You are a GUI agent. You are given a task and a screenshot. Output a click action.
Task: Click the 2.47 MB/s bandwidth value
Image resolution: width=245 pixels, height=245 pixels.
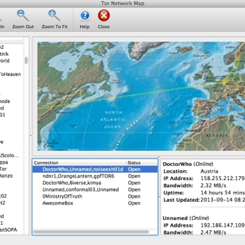tap(213, 232)
